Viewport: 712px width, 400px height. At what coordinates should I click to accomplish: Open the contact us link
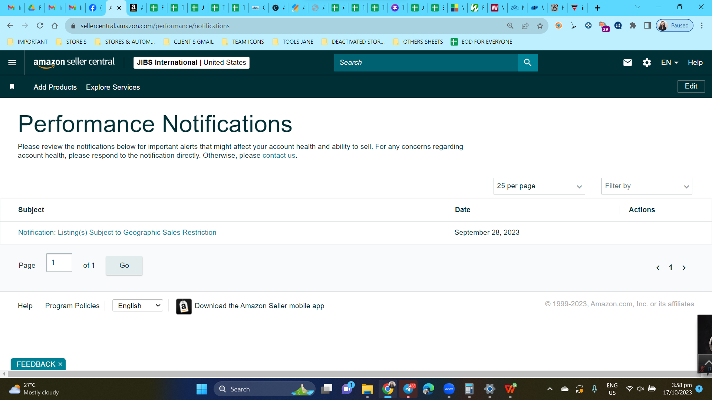pos(279,156)
